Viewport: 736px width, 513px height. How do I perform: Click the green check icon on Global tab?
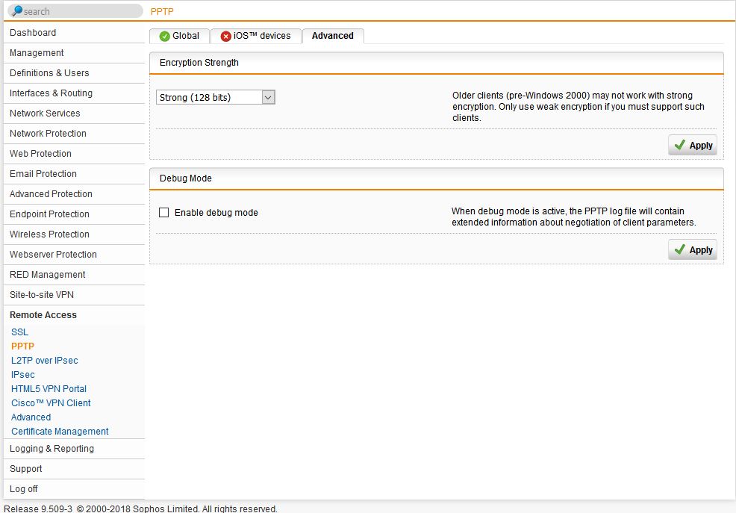(164, 36)
